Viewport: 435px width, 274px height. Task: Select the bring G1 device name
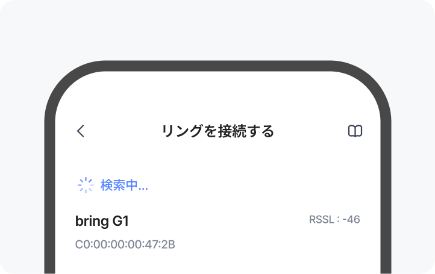[102, 221]
